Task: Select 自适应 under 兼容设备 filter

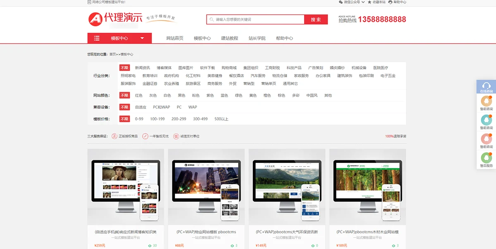Action: [141, 107]
